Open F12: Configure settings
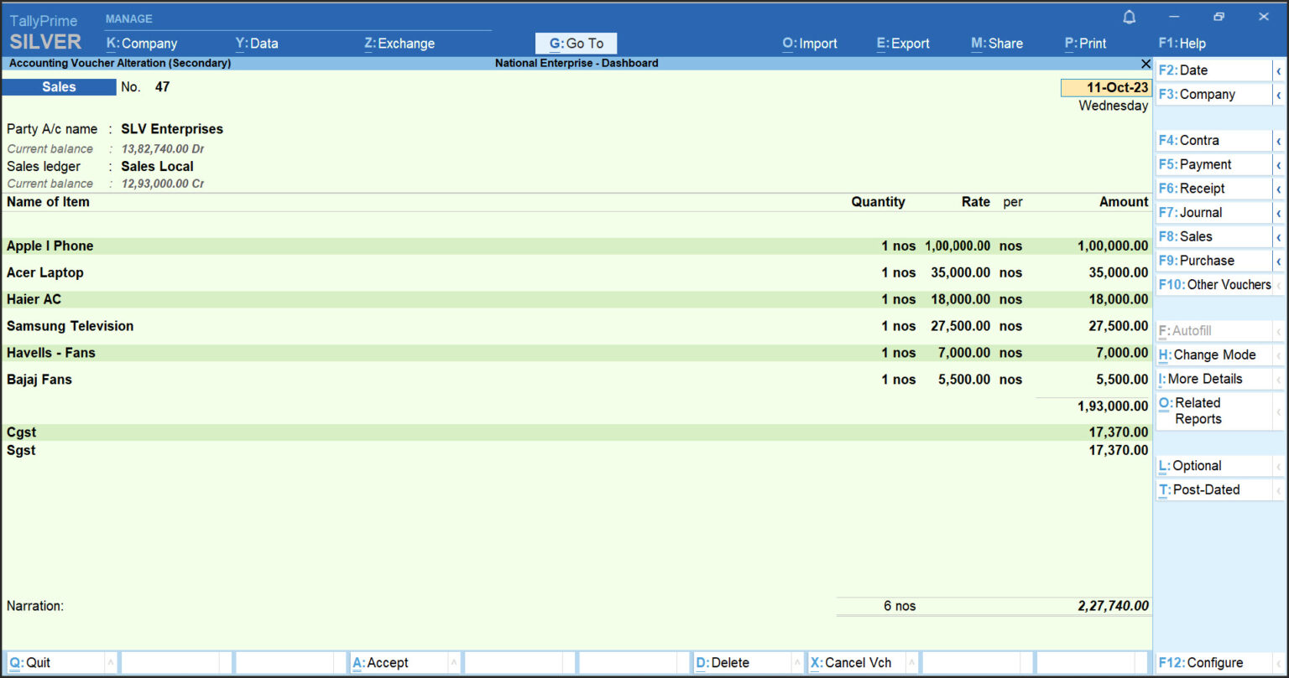The image size is (1289, 678). [1200, 663]
